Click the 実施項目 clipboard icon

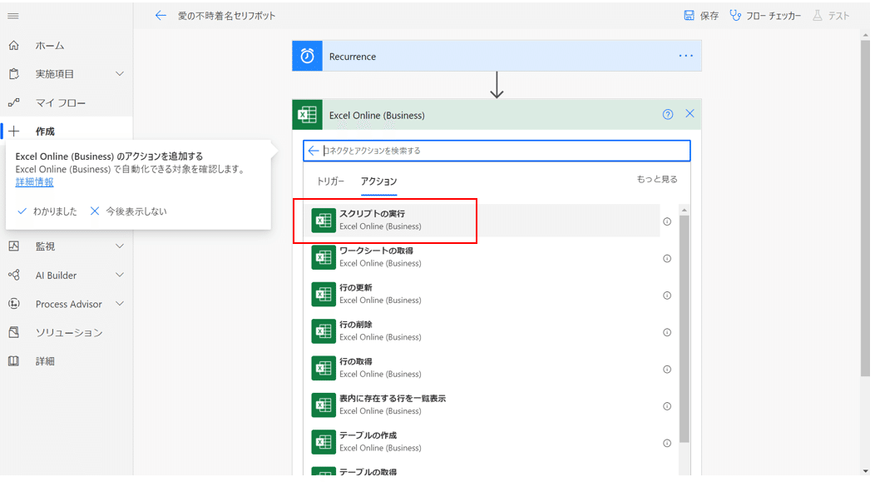[x=14, y=74]
